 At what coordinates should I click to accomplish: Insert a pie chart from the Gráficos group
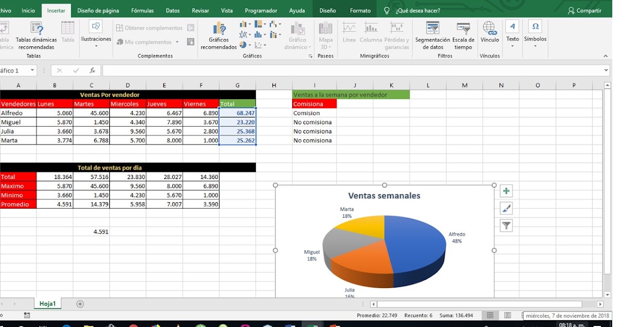(x=243, y=45)
